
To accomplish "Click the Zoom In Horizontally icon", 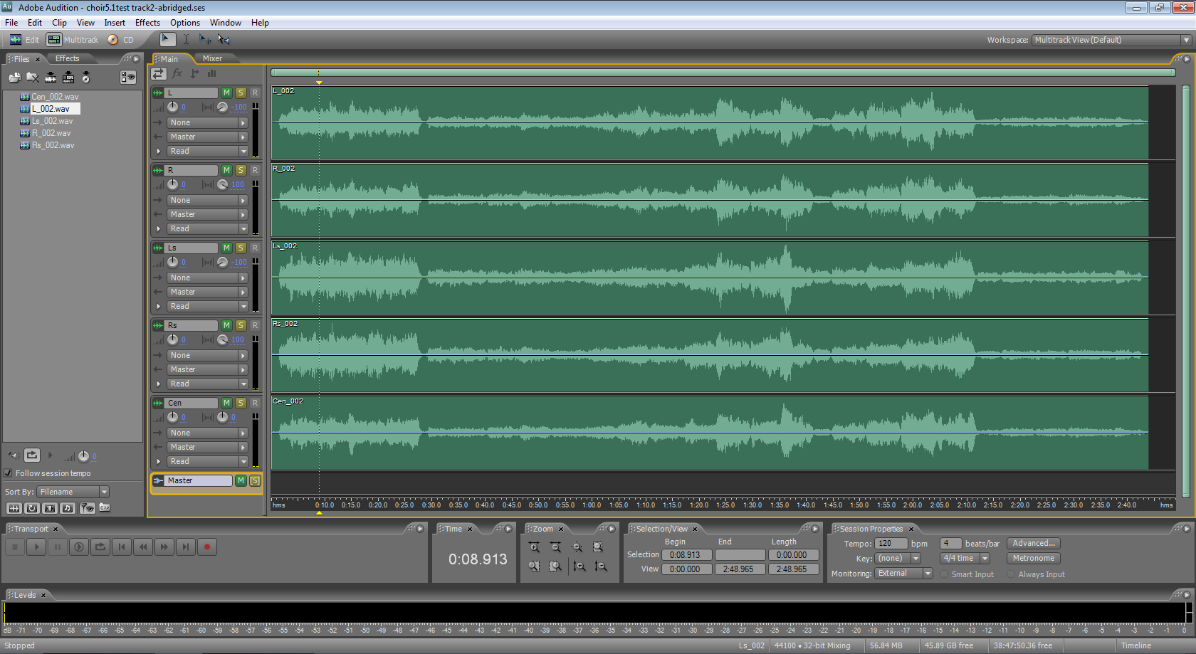I will point(534,547).
